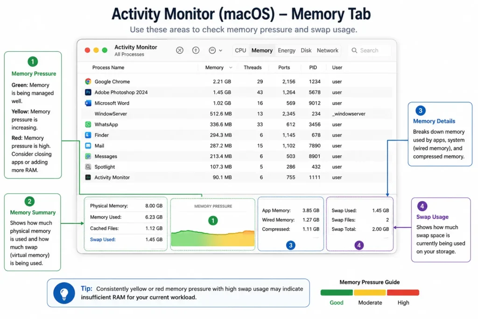Select the Spotlight process name
The width and height of the screenshot is (478, 319).
(105, 167)
